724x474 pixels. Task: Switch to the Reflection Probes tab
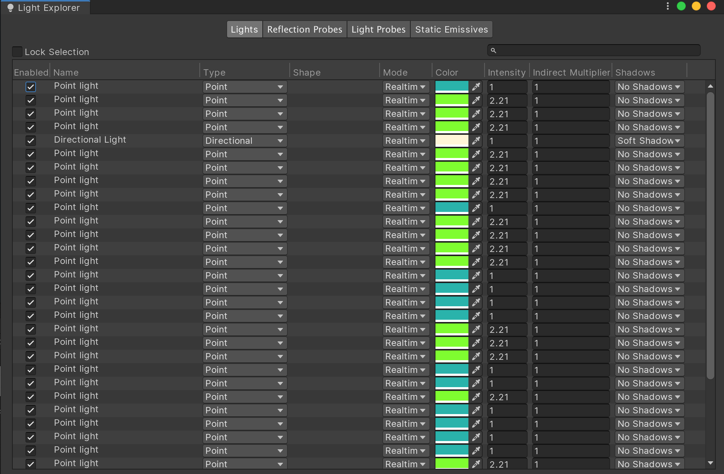click(x=304, y=30)
